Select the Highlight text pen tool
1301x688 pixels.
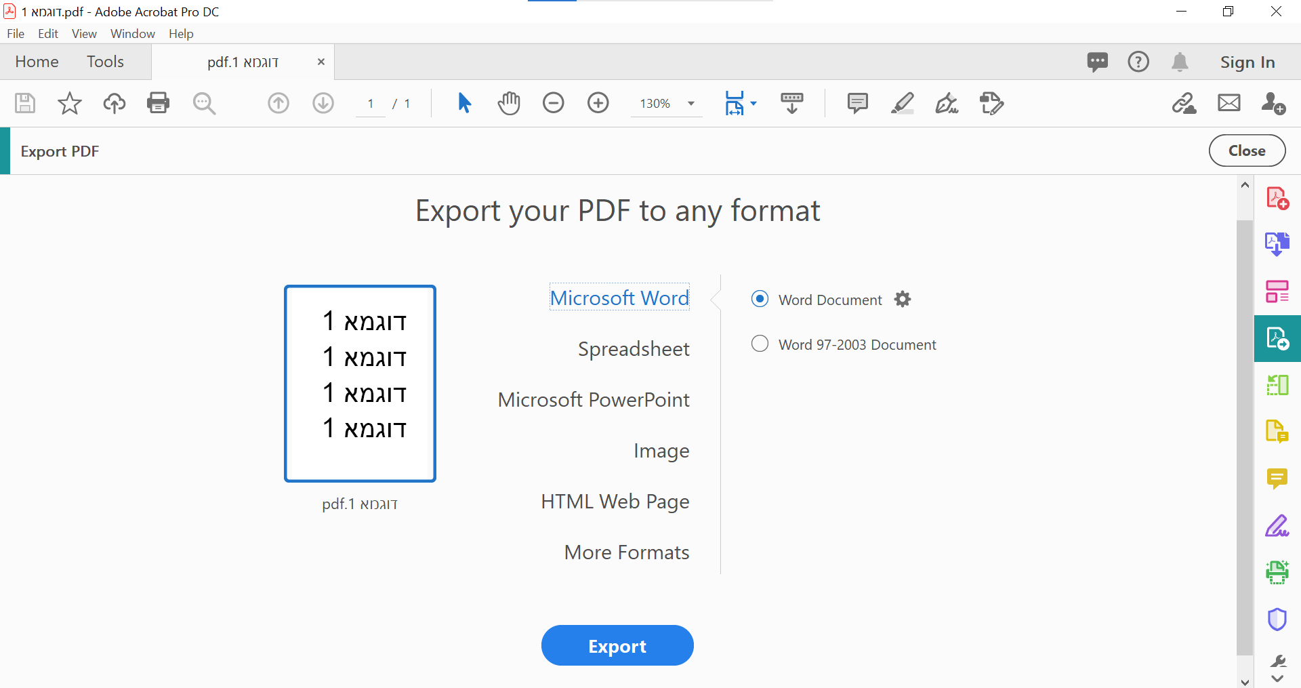(903, 103)
